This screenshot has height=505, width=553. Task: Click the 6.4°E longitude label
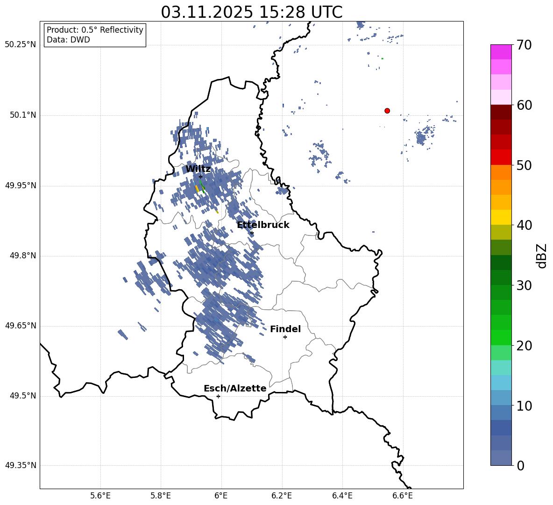342,496
